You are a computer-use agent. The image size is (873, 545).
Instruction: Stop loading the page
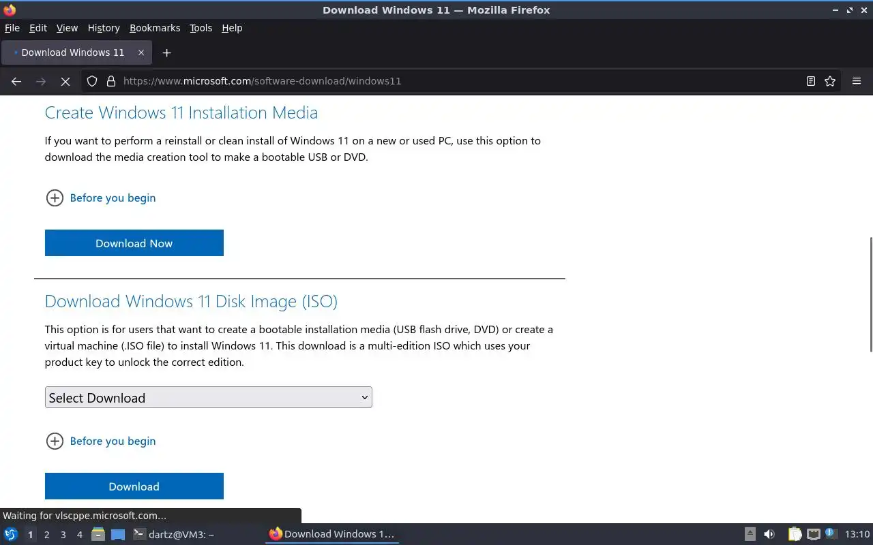tap(65, 81)
